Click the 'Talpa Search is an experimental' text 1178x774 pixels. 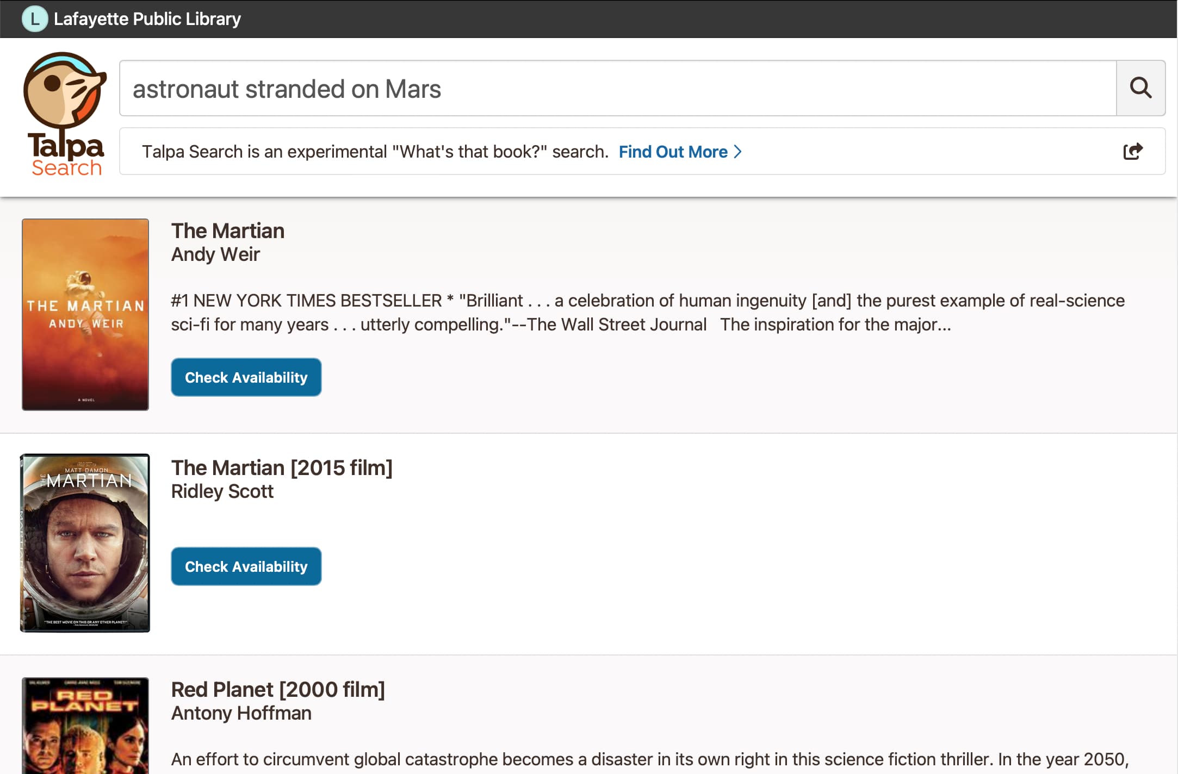point(375,152)
